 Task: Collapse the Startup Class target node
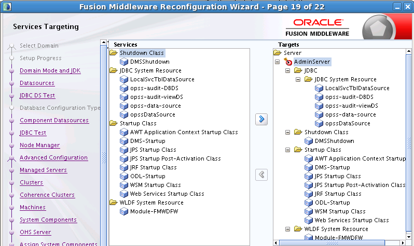pyautogui.click(x=288, y=150)
